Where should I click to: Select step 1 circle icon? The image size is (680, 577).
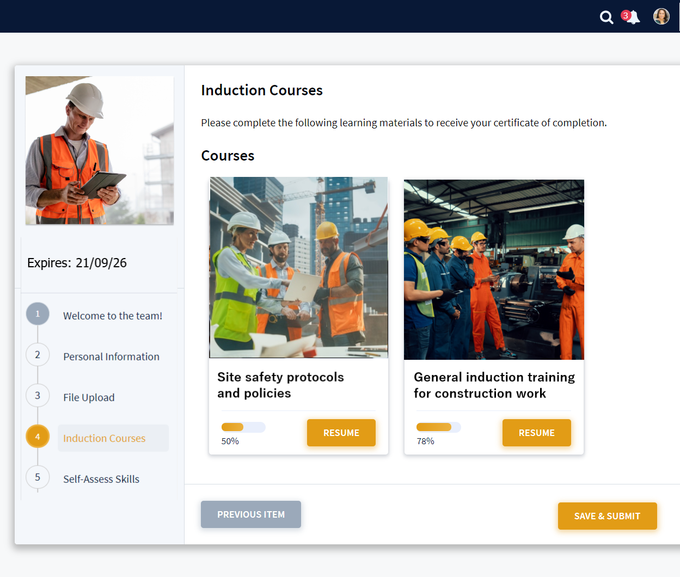click(38, 314)
